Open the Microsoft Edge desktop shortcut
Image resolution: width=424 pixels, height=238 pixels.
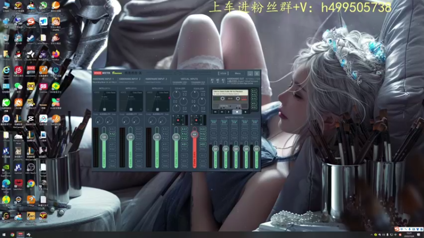point(6,185)
